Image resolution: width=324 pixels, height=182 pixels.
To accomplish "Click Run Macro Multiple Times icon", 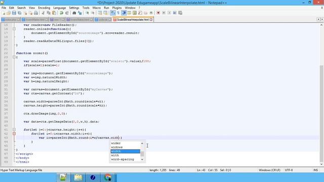I will (175, 13).
